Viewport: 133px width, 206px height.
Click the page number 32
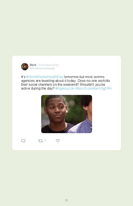66,200
